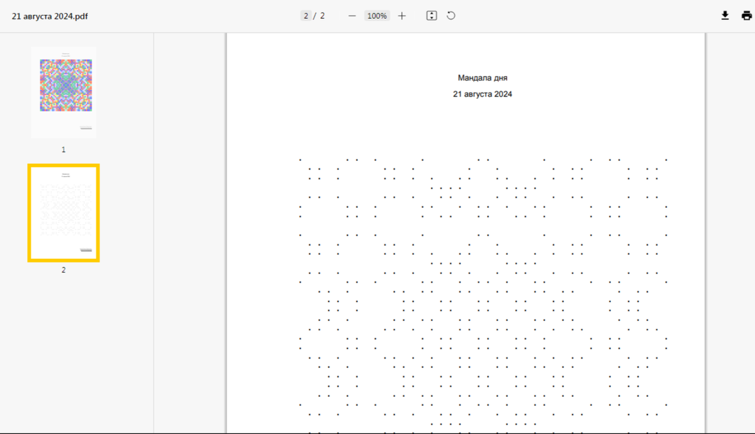Click thumbnail label 2
755x434 pixels.
tap(64, 270)
